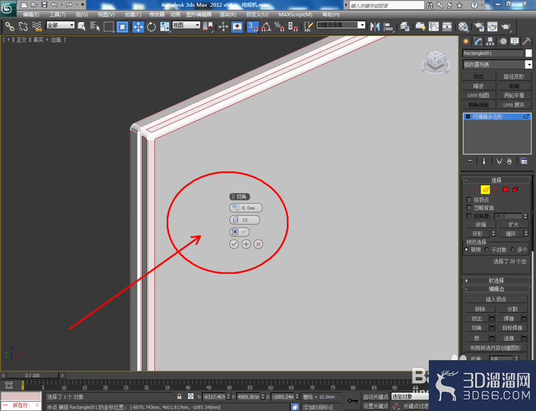Screen dimensions: 536x411
Task: Click the Align tool icon
Action: point(389,26)
